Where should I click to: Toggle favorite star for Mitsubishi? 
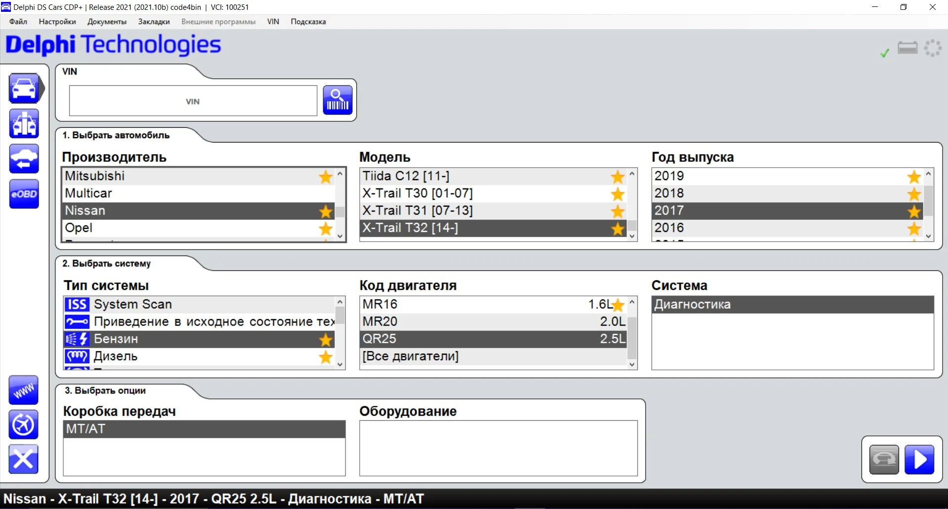326,177
